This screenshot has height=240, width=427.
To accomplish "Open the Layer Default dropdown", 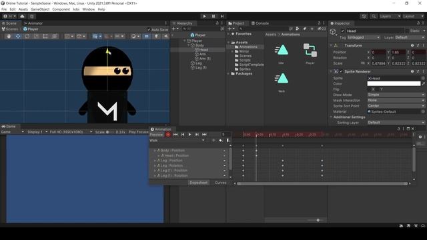I will pyautogui.click(x=410, y=37).
